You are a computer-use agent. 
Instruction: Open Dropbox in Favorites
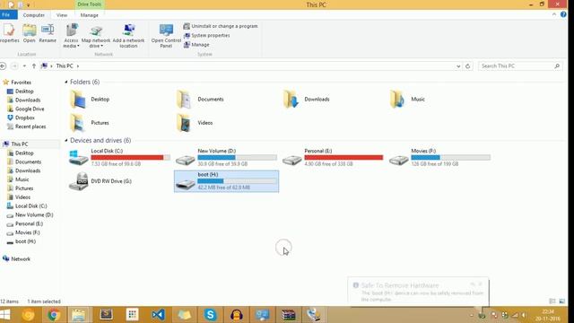pos(25,118)
